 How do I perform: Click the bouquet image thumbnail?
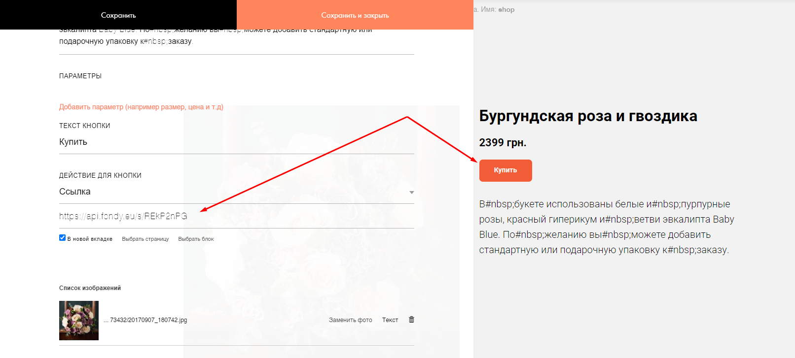click(79, 321)
